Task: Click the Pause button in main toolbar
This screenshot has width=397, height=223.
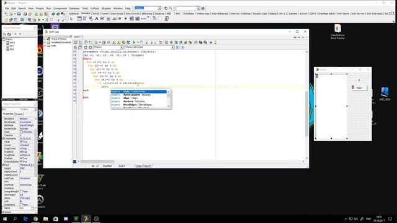Action: (47, 20)
